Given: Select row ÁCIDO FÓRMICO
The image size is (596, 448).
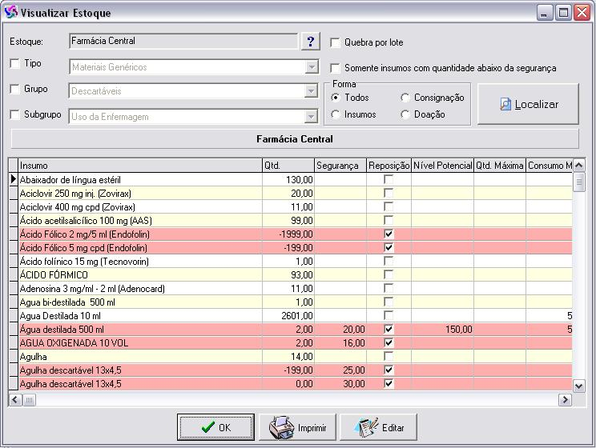Looking at the screenshot, I should click(296, 275).
